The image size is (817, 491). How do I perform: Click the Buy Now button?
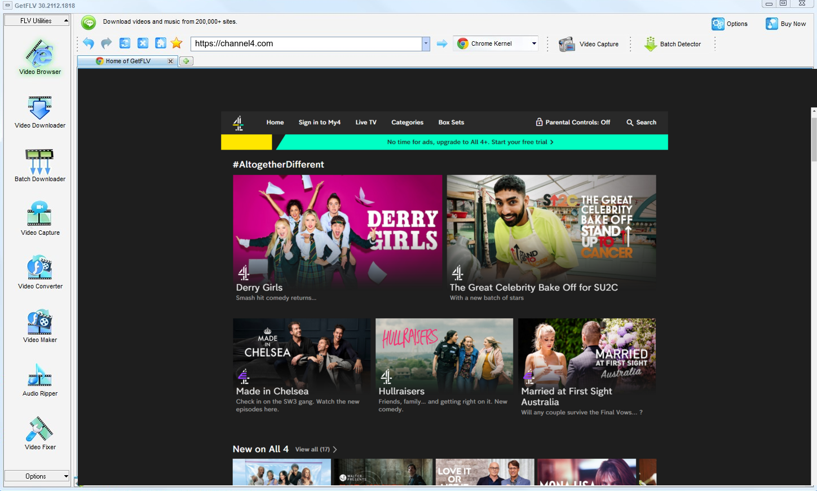(786, 24)
